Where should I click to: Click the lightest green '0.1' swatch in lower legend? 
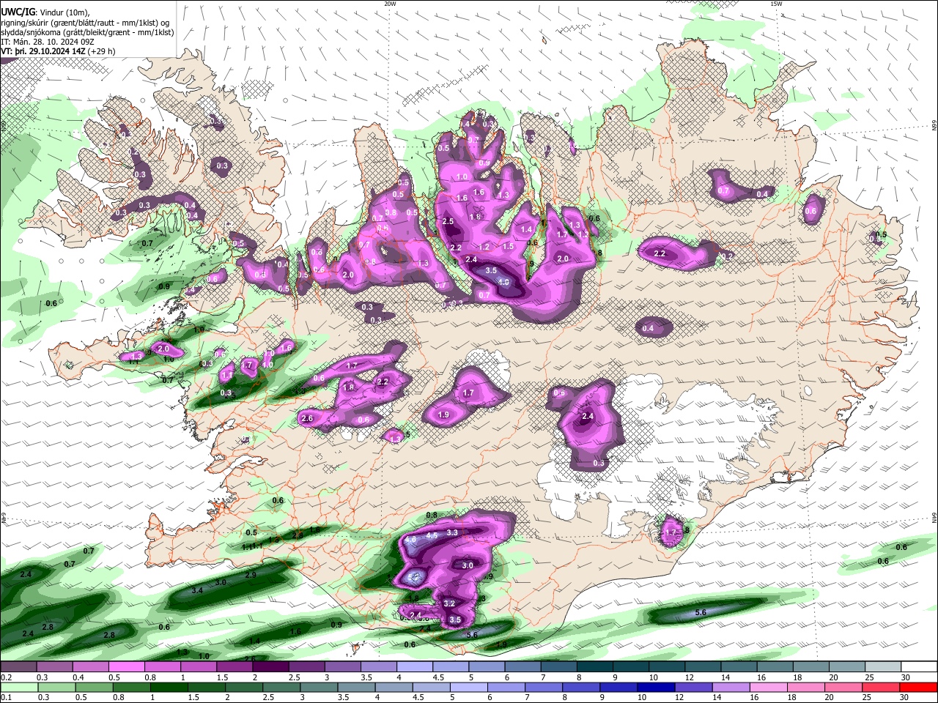point(19,687)
